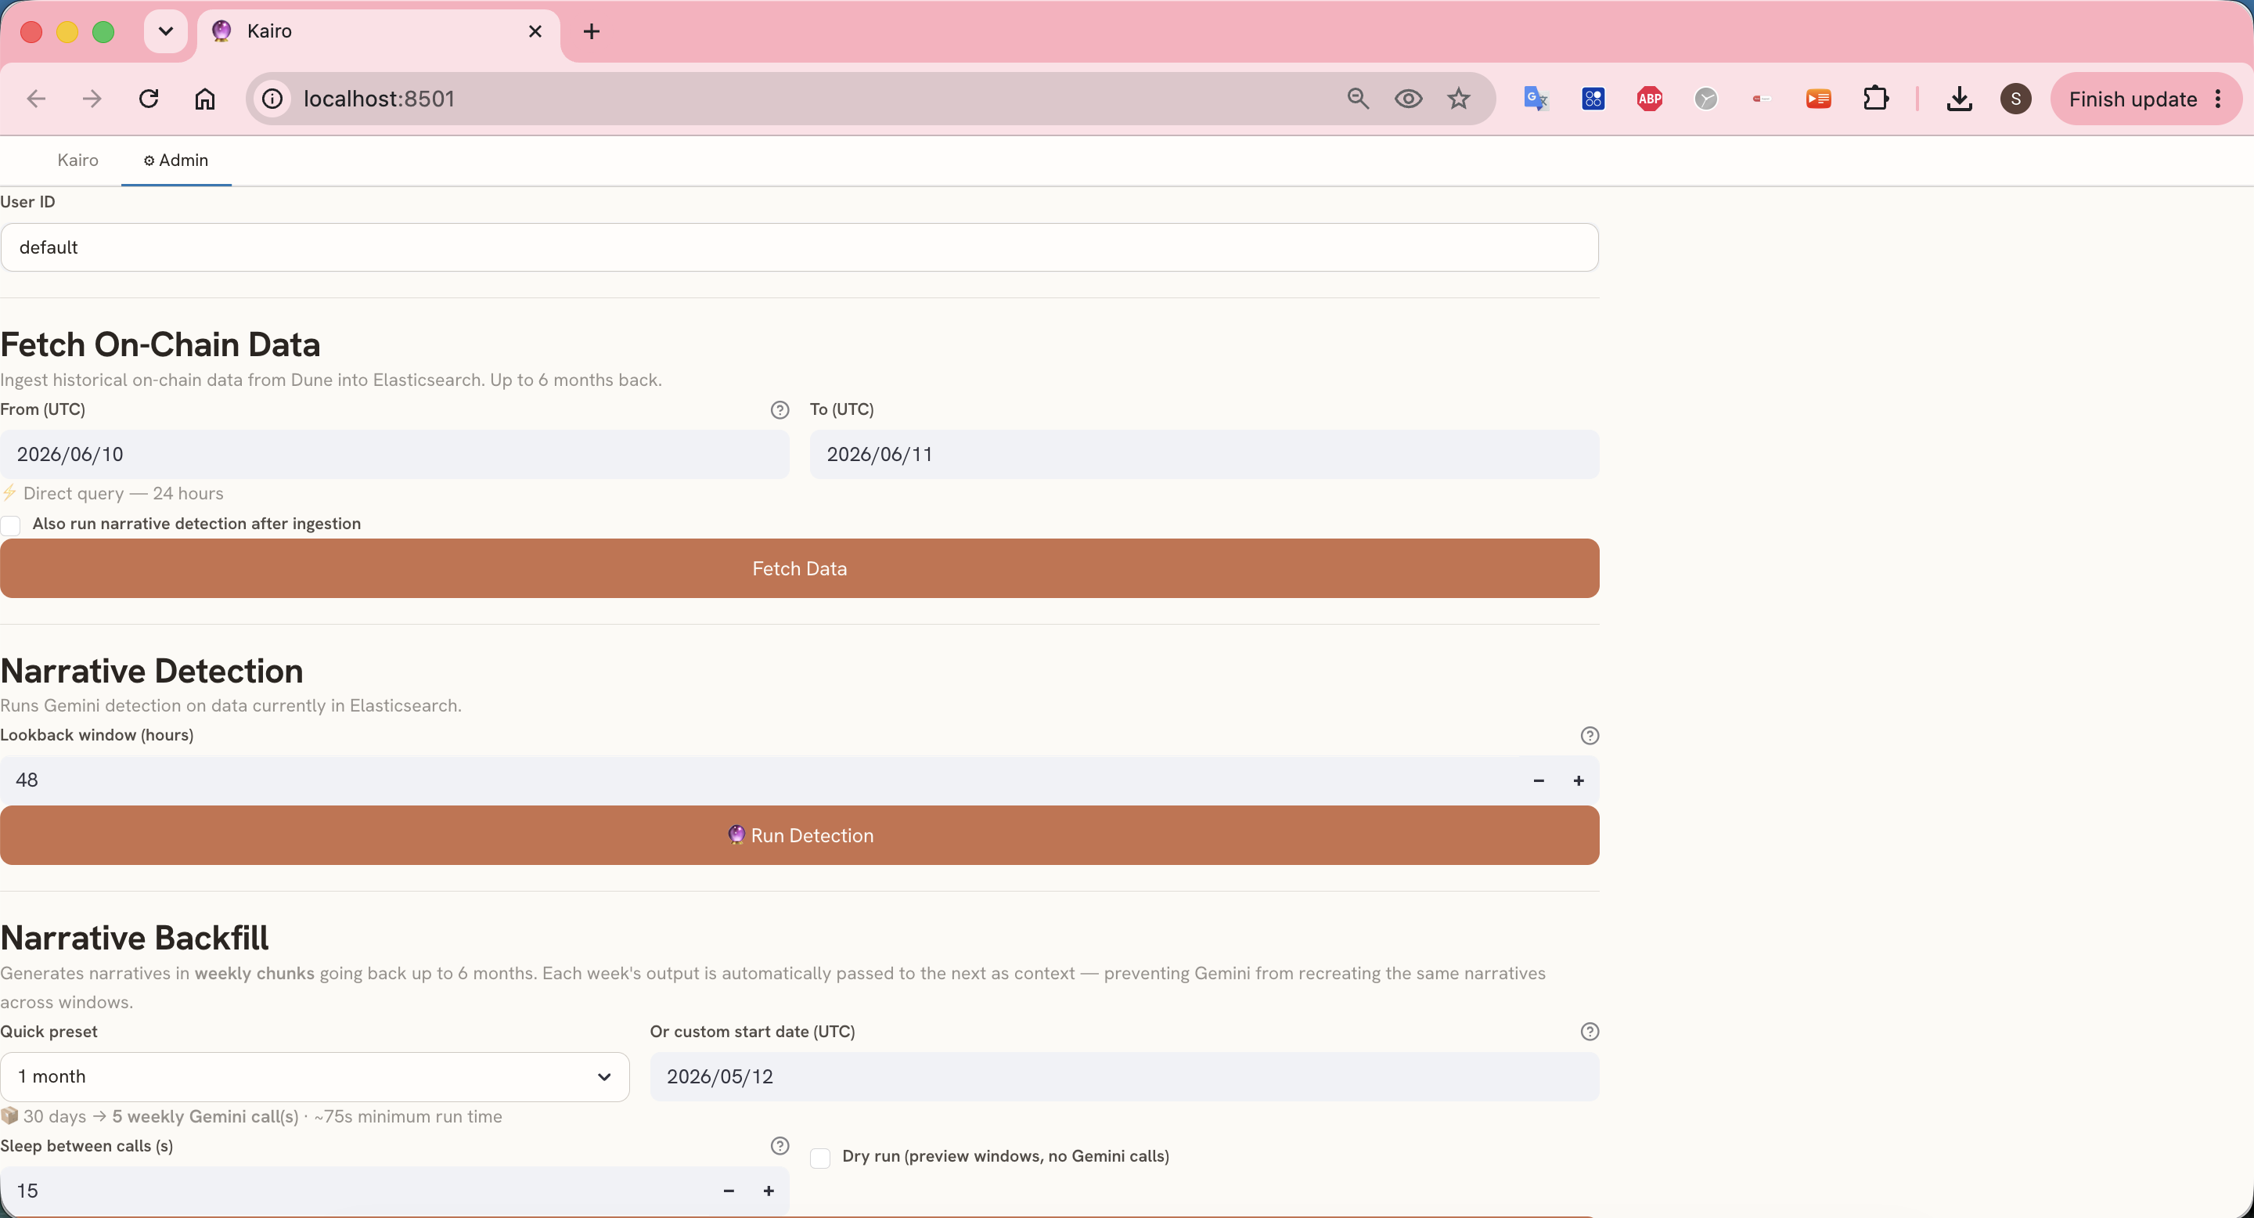This screenshot has width=2254, height=1218.
Task: Click the Fetch Data button
Action: (x=800, y=569)
